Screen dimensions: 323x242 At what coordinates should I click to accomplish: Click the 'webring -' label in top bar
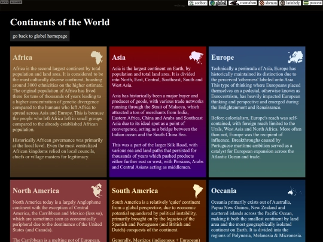pyautogui.click(x=179, y=5)
